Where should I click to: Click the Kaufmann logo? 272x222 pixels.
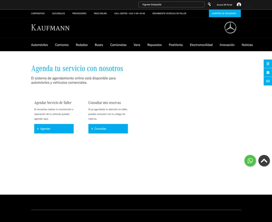click(x=50, y=28)
